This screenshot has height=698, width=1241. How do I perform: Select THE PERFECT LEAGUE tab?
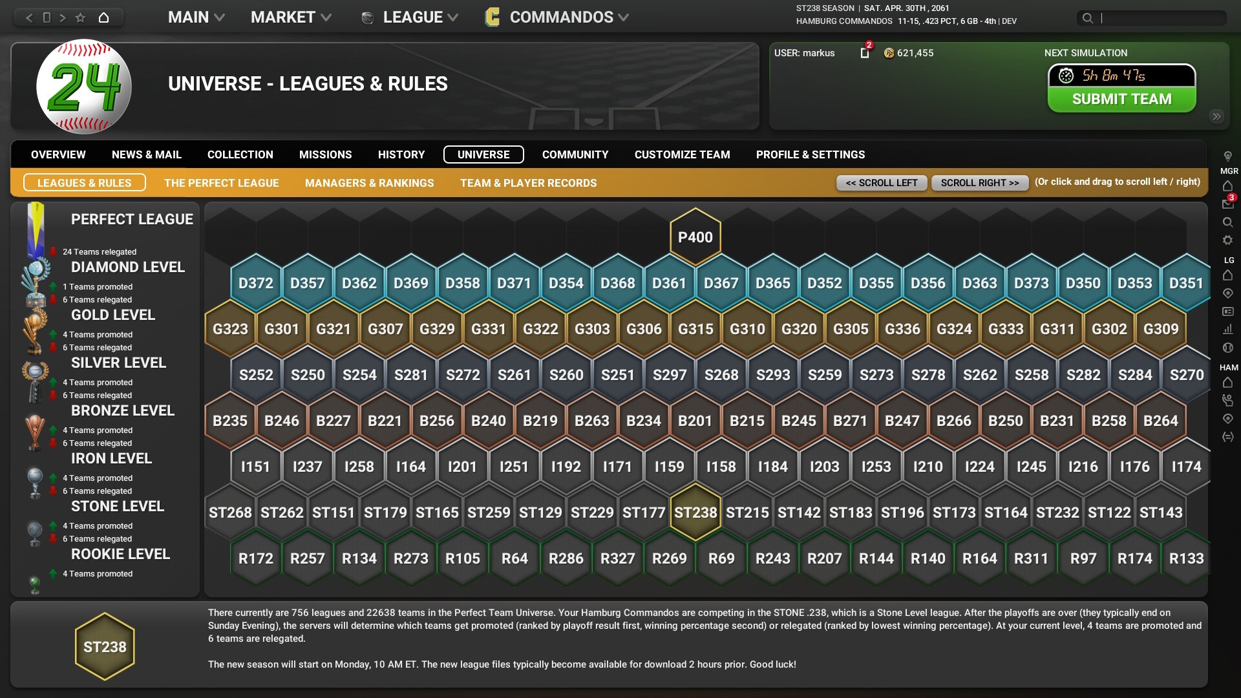[x=222, y=182]
